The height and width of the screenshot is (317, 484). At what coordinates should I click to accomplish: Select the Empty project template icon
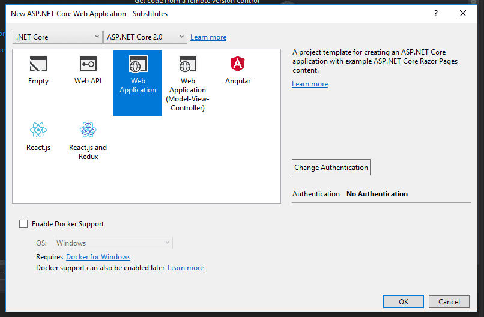coord(38,64)
